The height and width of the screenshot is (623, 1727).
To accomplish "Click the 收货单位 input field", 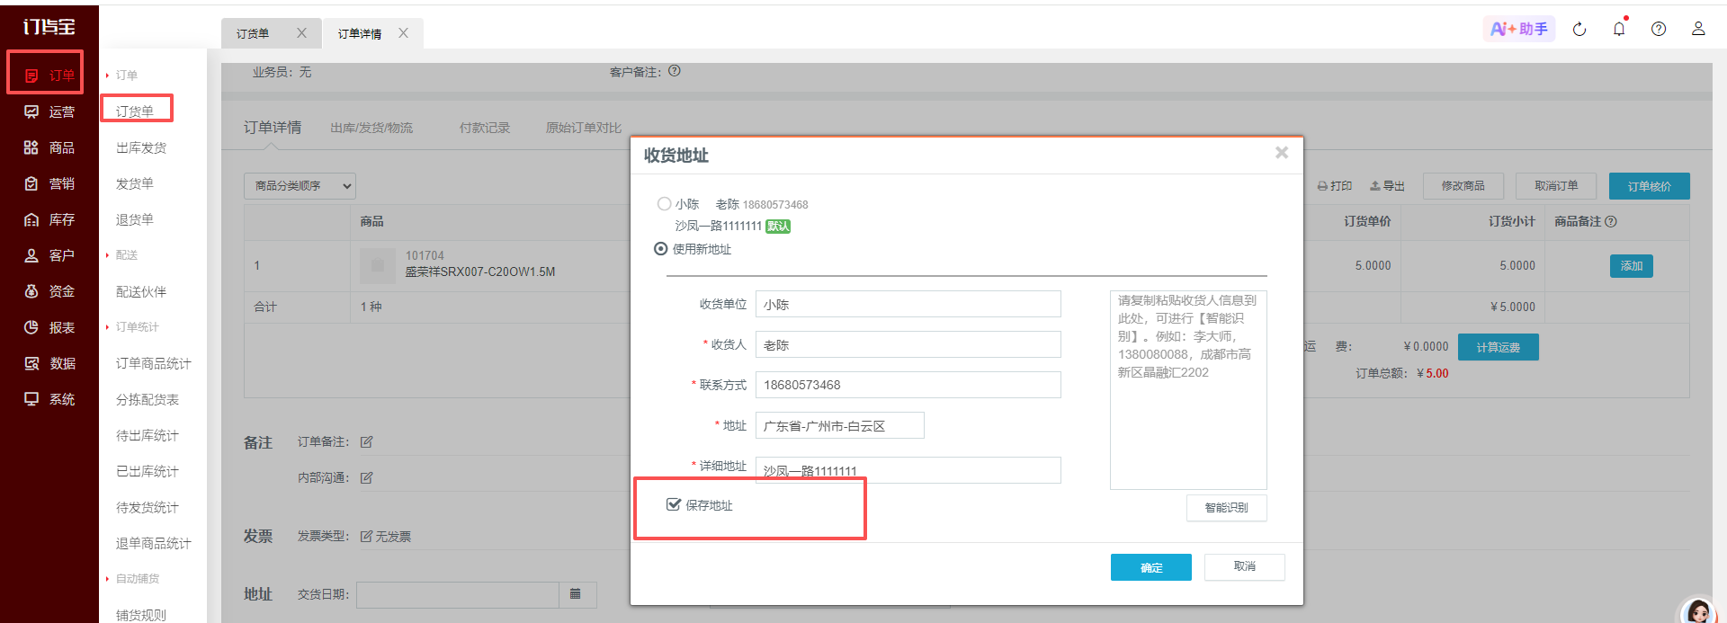I will [x=908, y=304].
